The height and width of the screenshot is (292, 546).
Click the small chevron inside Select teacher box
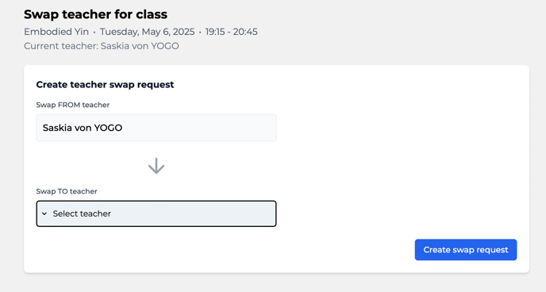click(44, 213)
